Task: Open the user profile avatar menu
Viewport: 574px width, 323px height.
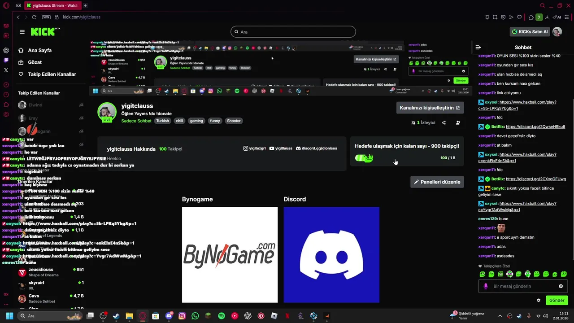Action: 557,32
